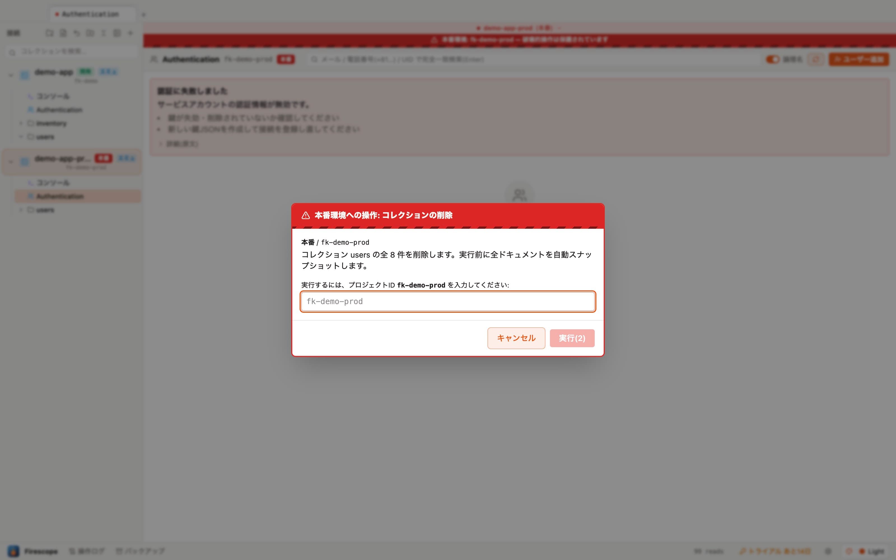Click the 実行(2) button in the dialog
The width and height of the screenshot is (896, 560).
pyautogui.click(x=572, y=338)
